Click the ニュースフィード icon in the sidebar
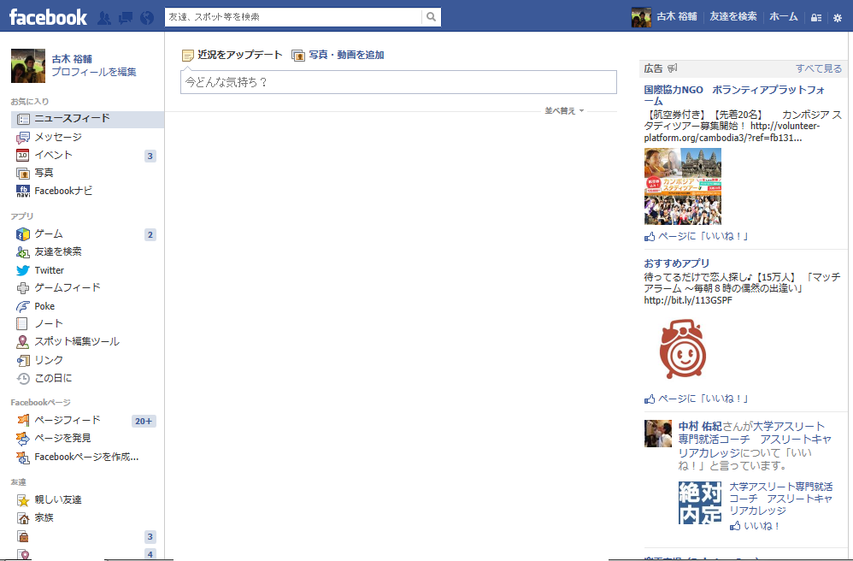853x561 pixels. pyautogui.click(x=23, y=119)
